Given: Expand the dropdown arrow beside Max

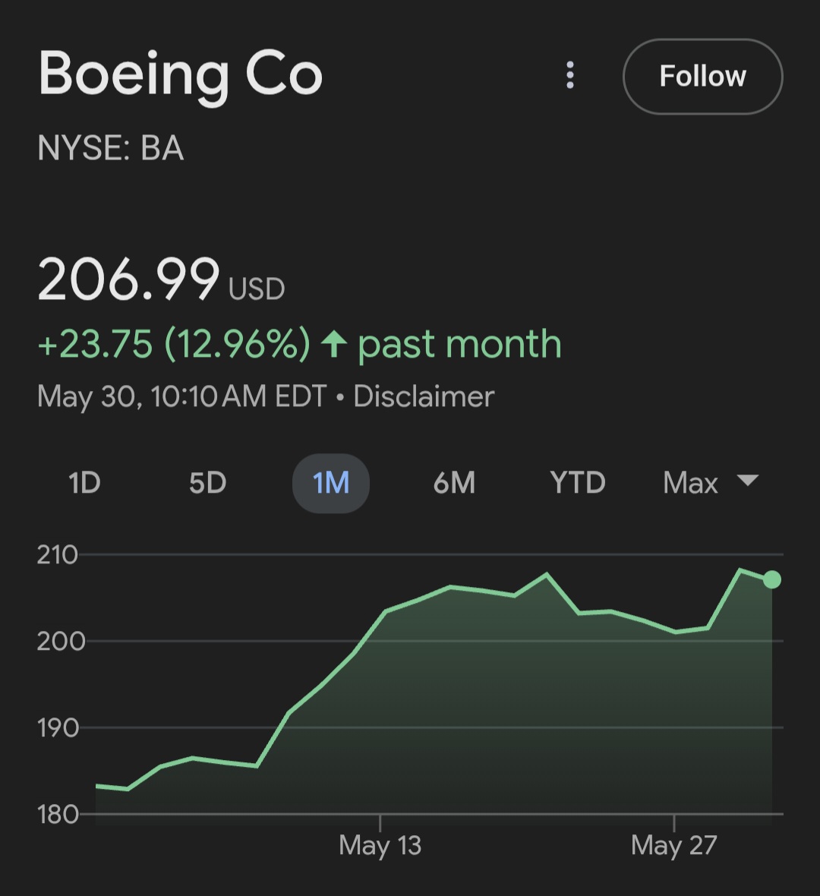Looking at the screenshot, I should click(x=748, y=481).
